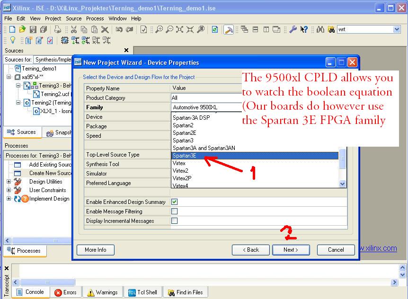Close the Sources panel with X
The height and width of the screenshot is (299, 408).
pyautogui.click(x=126, y=50)
